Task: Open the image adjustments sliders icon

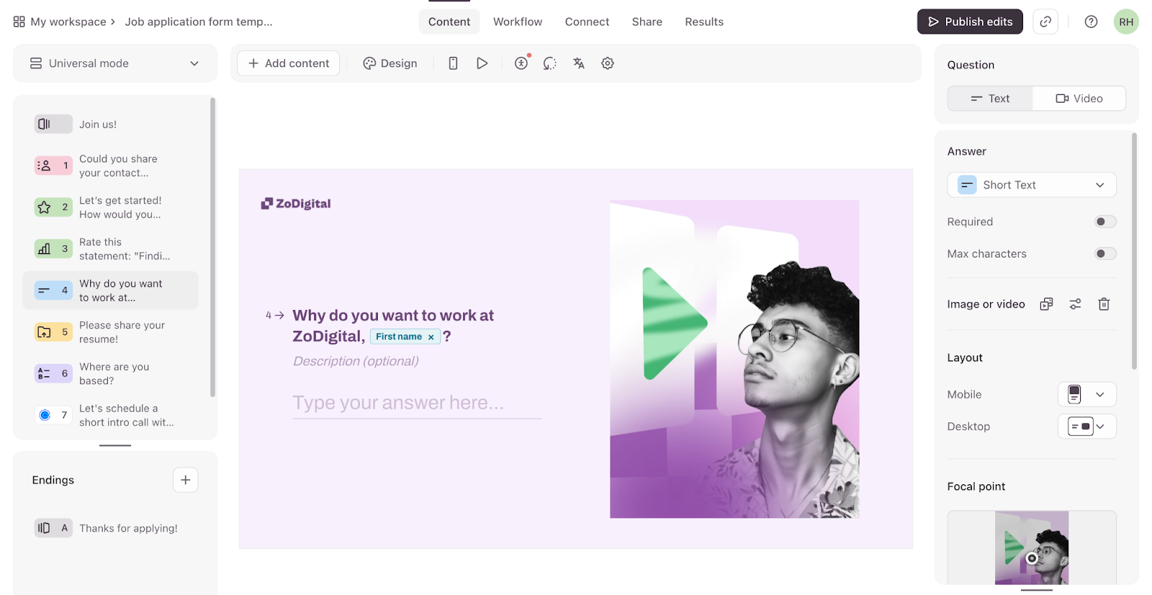Action: point(1075,304)
